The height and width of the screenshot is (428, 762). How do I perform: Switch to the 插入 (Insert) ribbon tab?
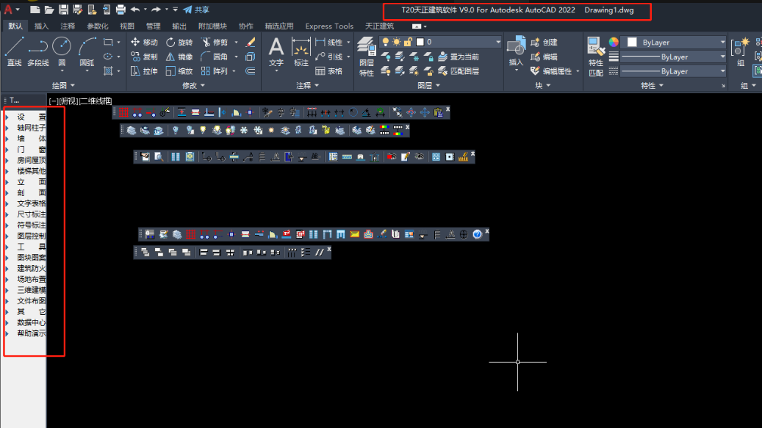[41, 26]
